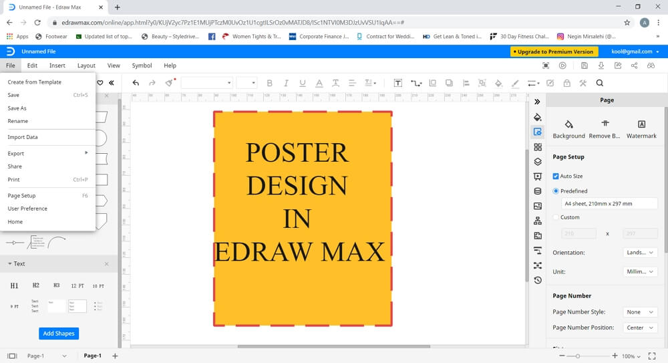Click the fill color bucket in toolbar
Viewport: 668px width, 363px height.
click(x=498, y=83)
